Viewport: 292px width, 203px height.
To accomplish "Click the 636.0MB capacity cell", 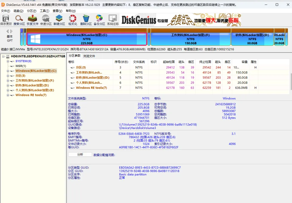I will (241, 88).
